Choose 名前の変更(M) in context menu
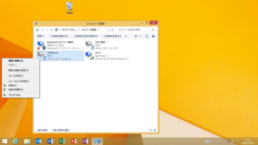 click(21, 90)
